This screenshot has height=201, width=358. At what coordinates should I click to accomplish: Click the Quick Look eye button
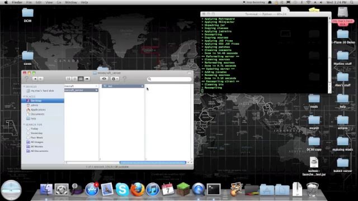click(x=104, y=79)
